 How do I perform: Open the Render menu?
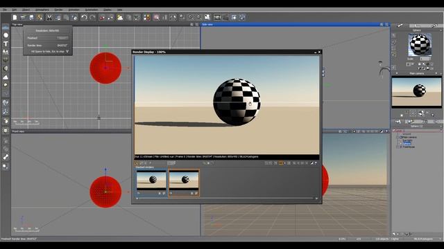[x=58, y=10]
